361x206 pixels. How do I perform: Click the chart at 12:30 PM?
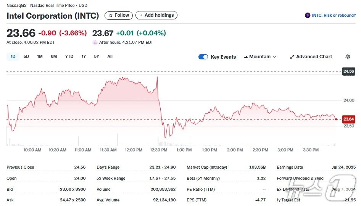click(159, 114)
